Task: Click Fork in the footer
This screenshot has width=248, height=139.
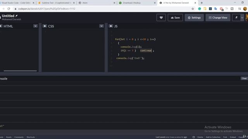Action: [225, 137]
